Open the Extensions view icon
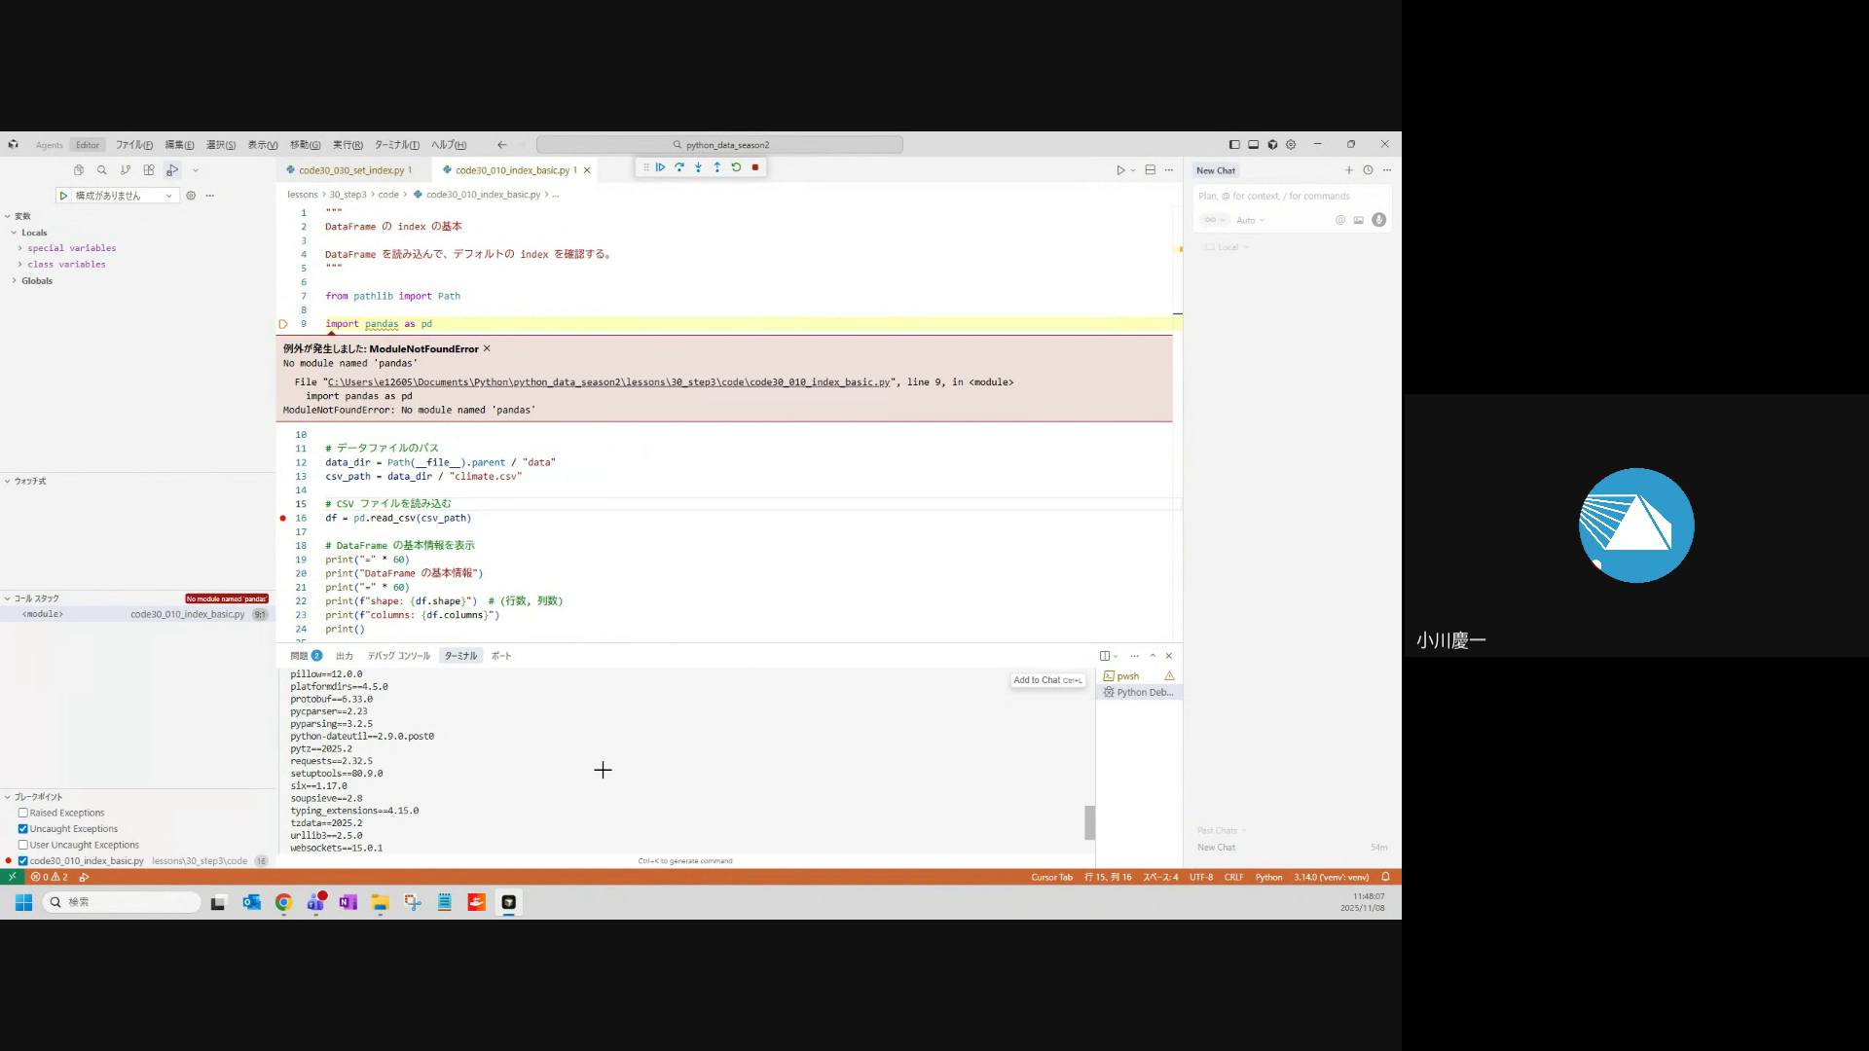1869x1051 pixels. click(149, 170)
